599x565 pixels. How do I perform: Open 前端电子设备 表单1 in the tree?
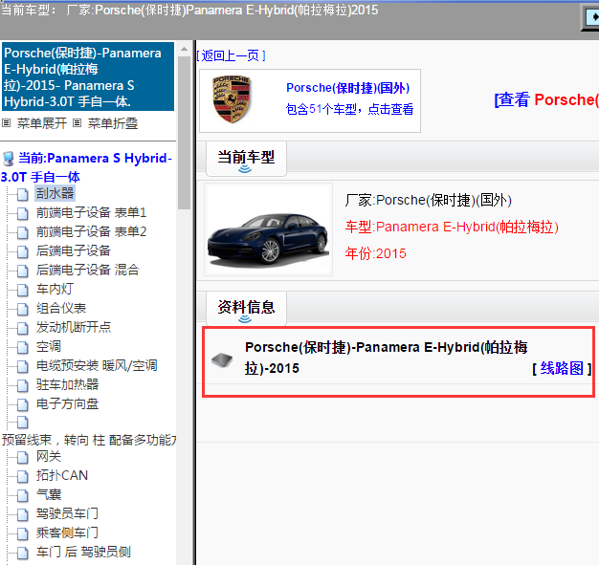[91, 212]
